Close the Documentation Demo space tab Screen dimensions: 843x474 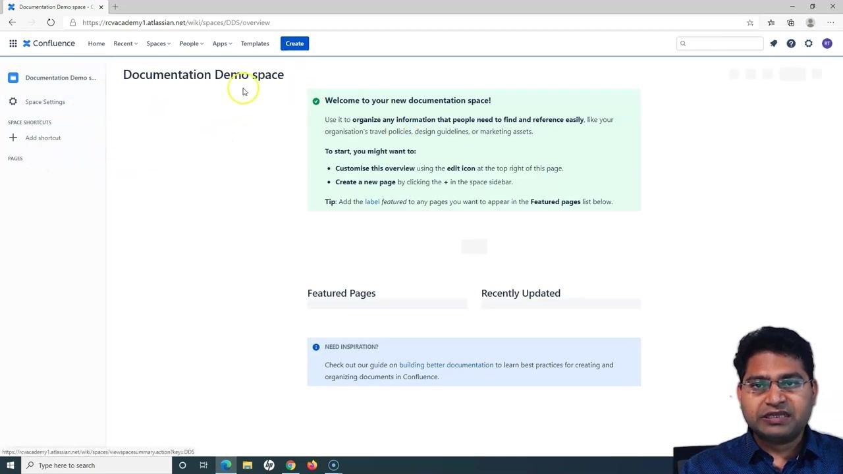(x=101, y=7)
